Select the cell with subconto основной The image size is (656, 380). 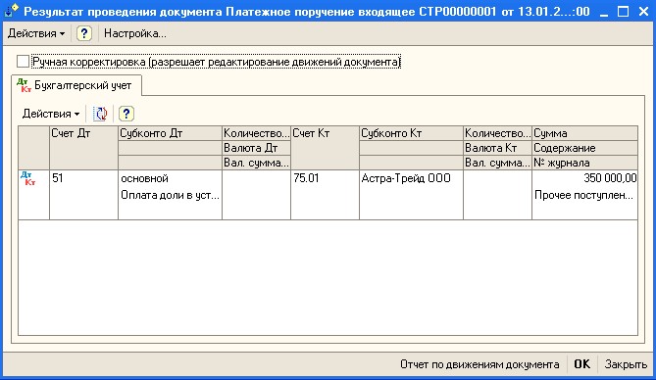click(170, 178)
